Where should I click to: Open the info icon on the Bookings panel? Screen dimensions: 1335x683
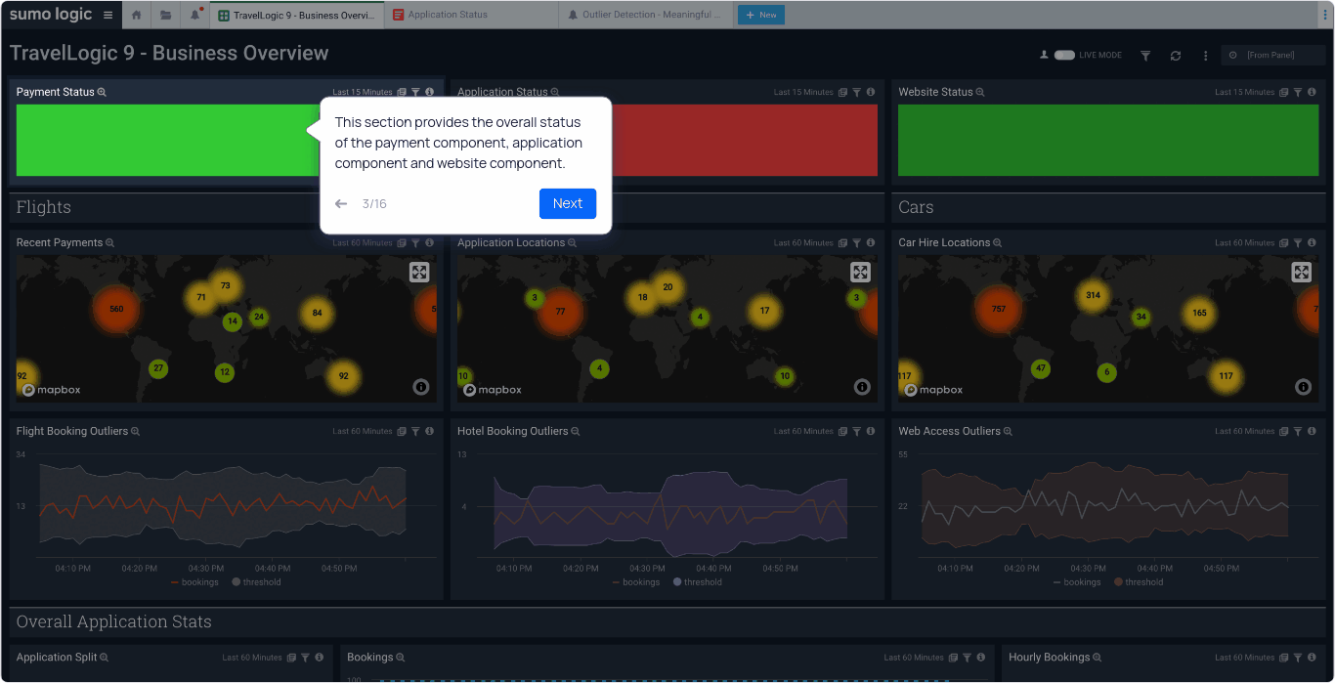[982, 658]
